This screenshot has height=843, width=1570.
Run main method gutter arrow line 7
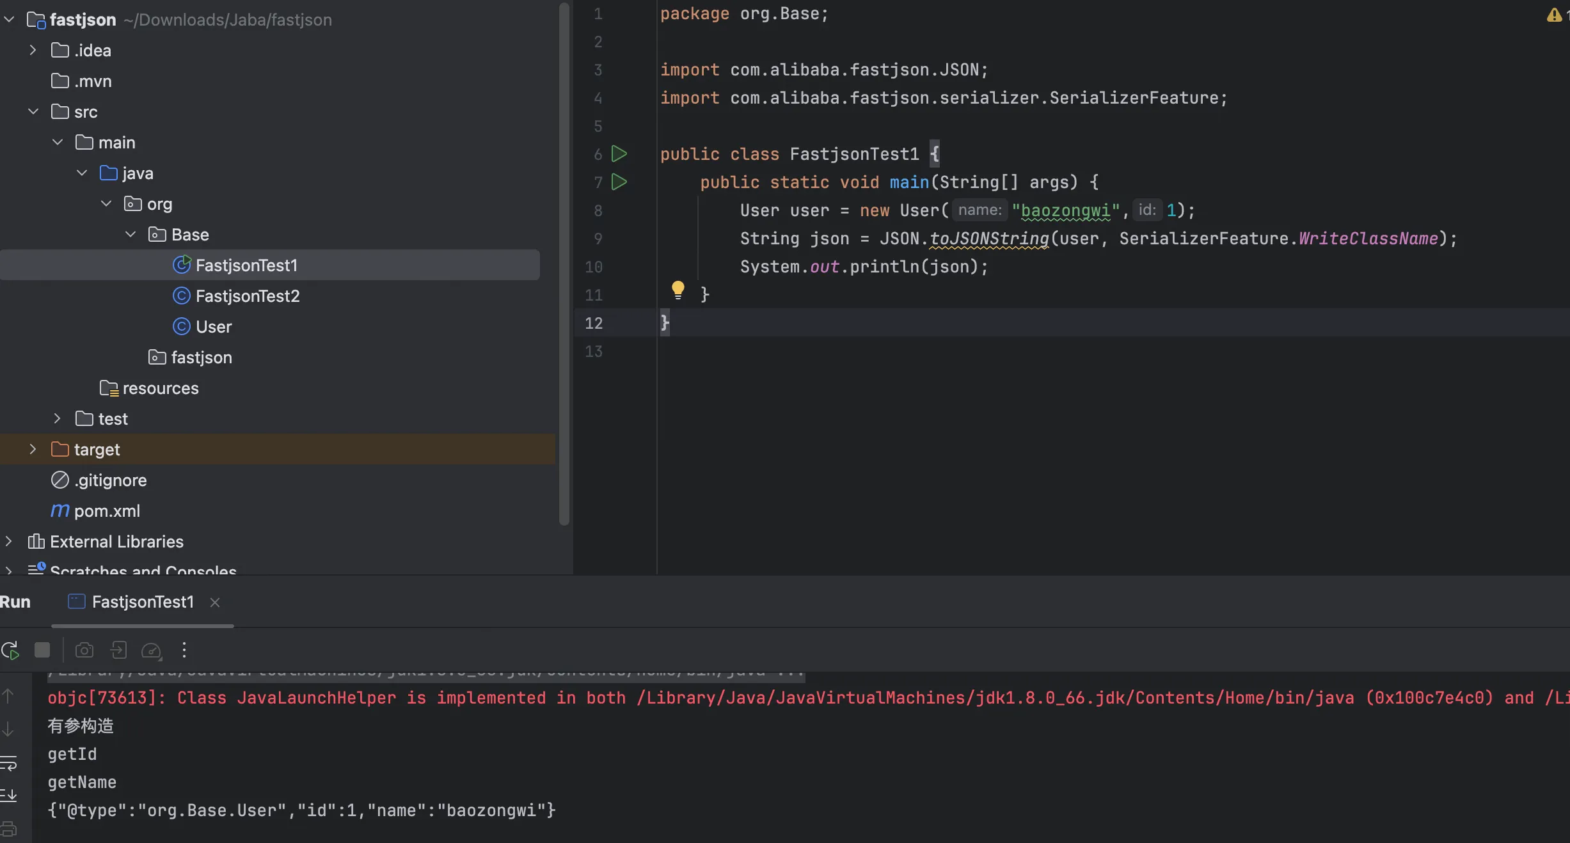tap(619, 182)
